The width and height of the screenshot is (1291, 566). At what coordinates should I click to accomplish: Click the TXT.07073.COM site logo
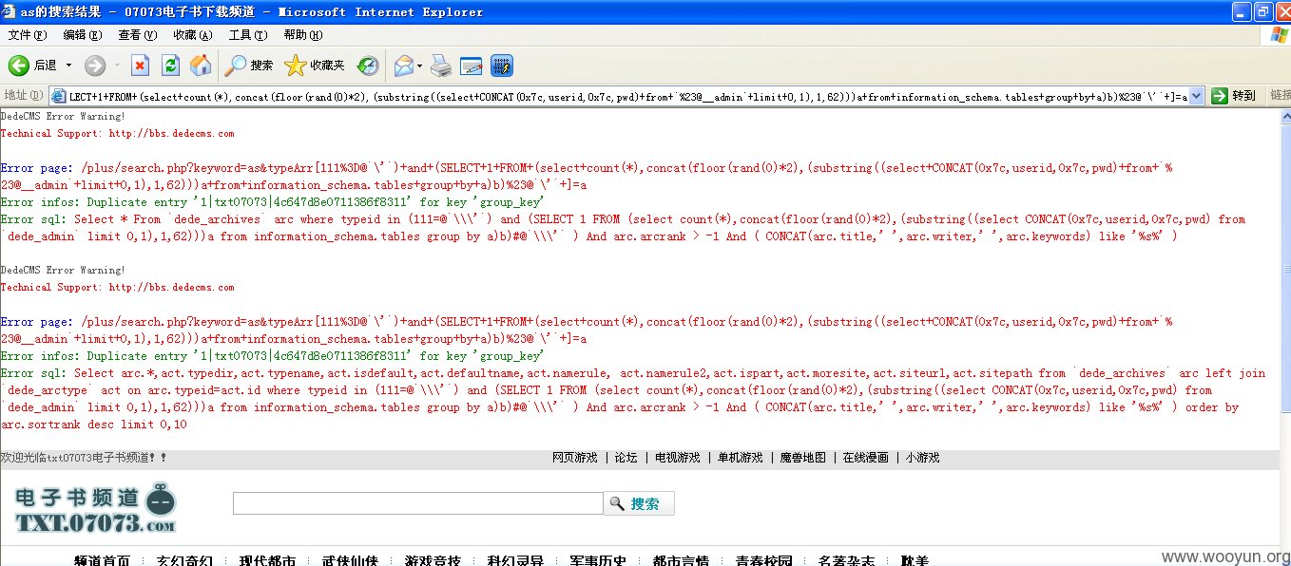pos(96,508)
